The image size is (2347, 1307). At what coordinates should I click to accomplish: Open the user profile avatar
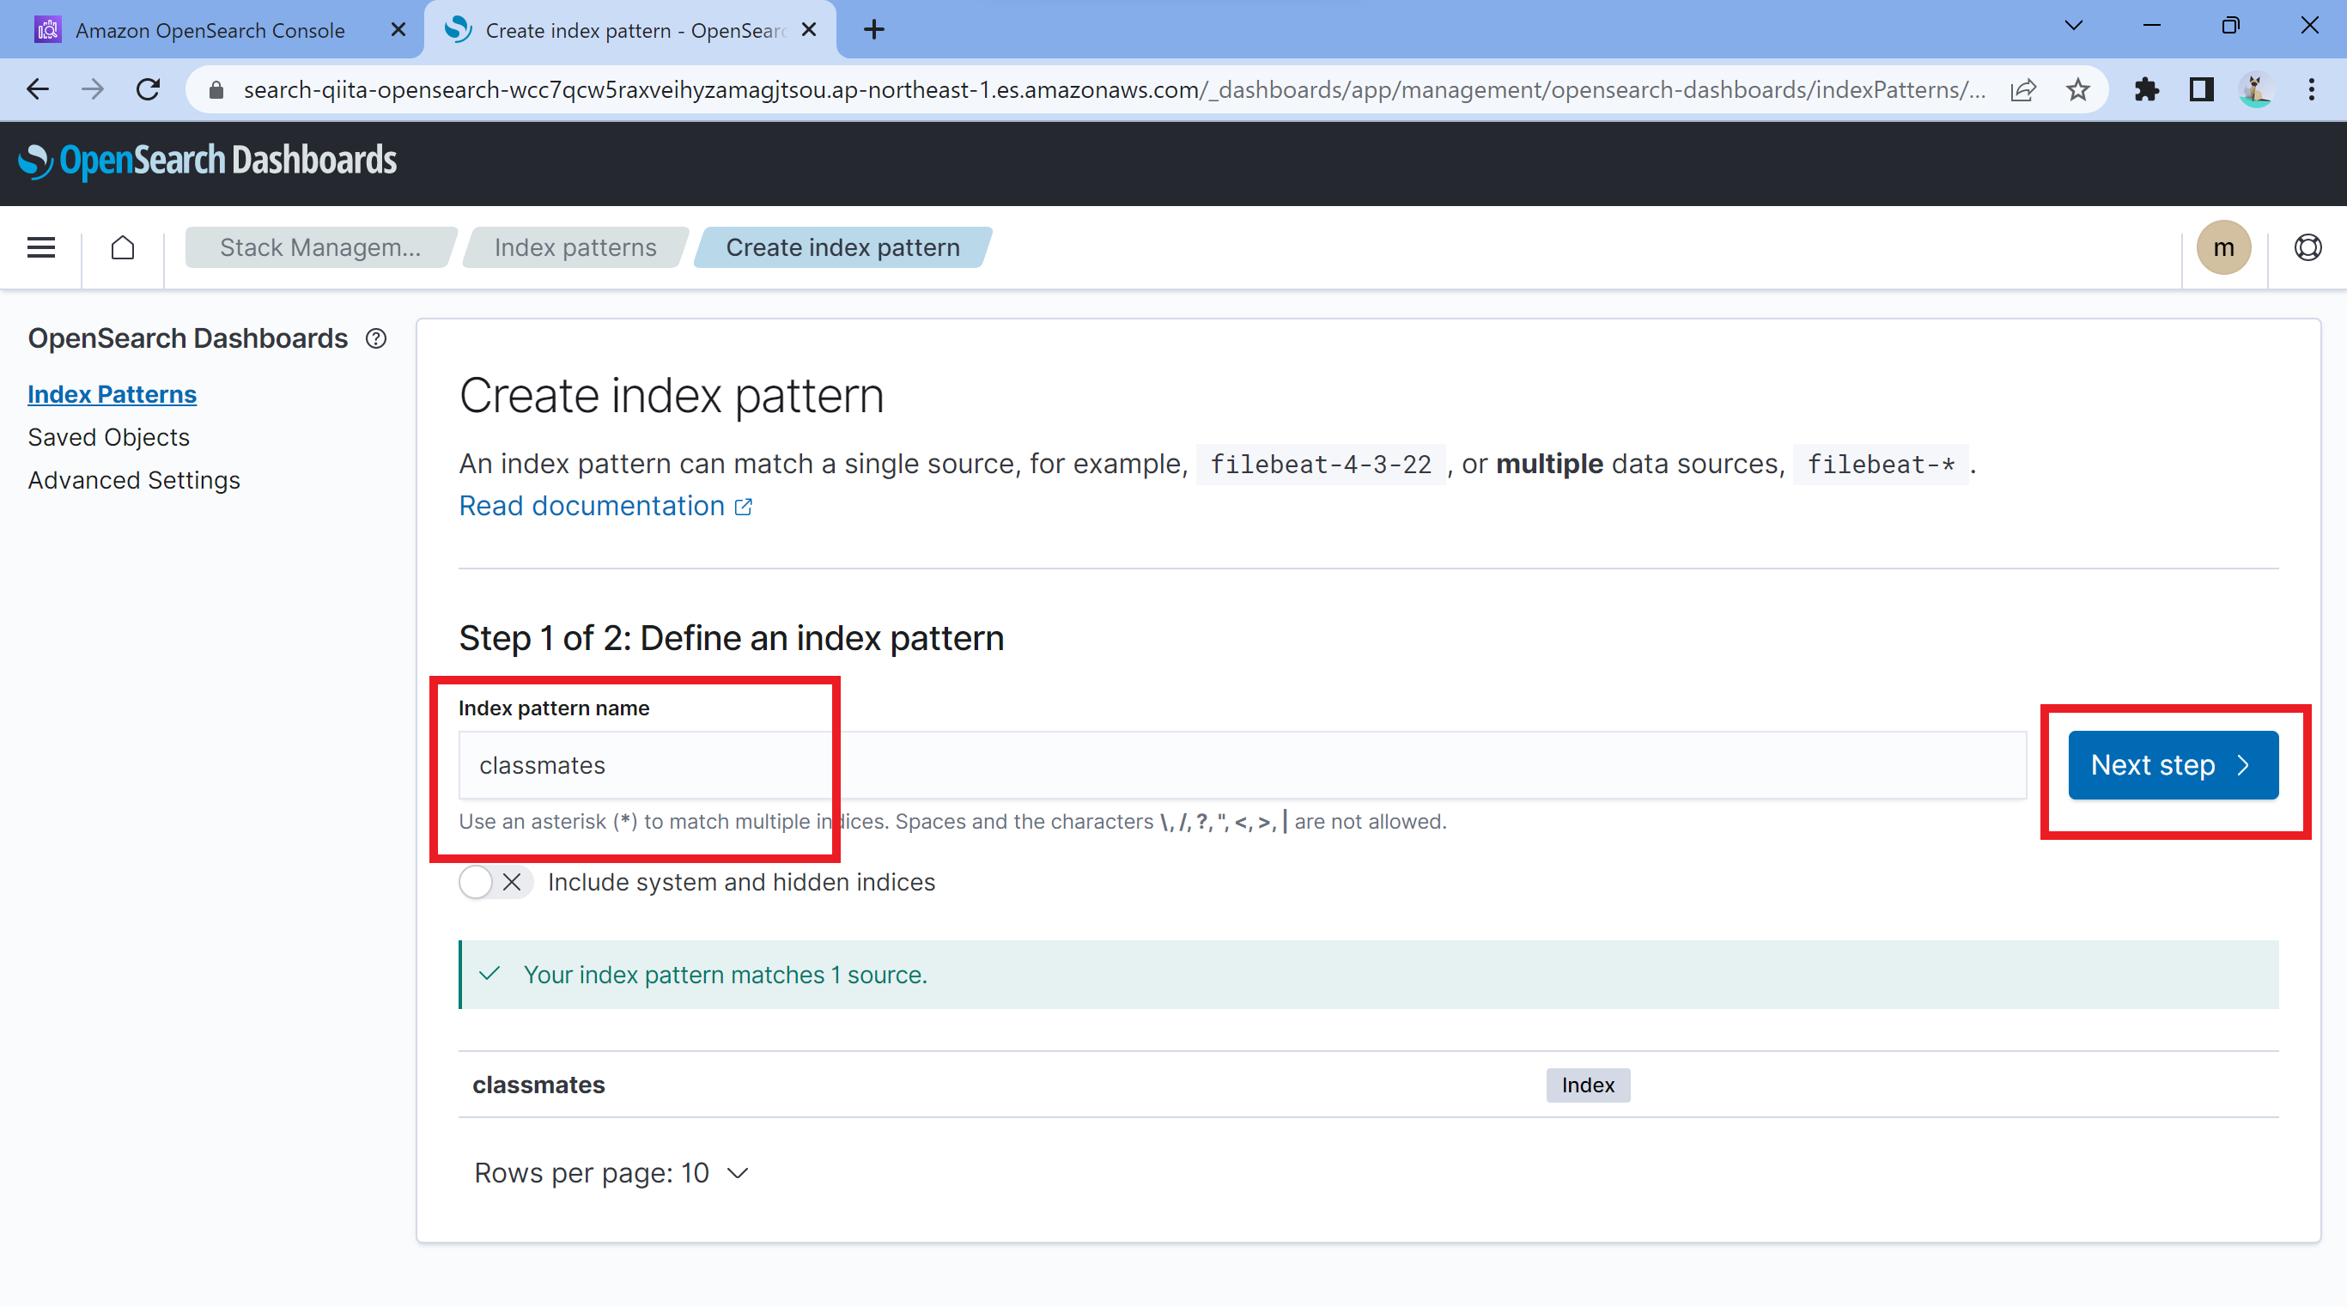(2223, 246)
